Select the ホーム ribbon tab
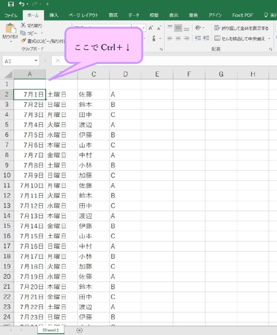The image size is (277, 335). (33, 15)
